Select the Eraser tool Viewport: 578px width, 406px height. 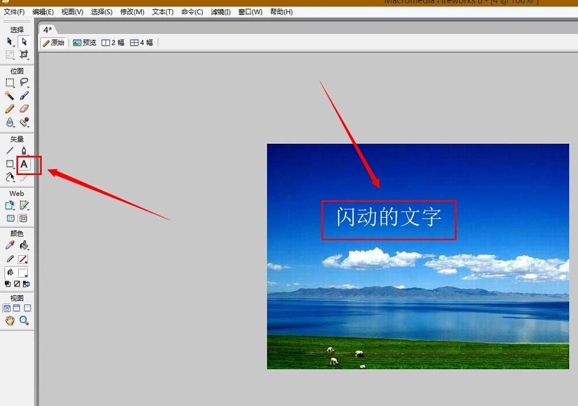click(x=24, y=109)
